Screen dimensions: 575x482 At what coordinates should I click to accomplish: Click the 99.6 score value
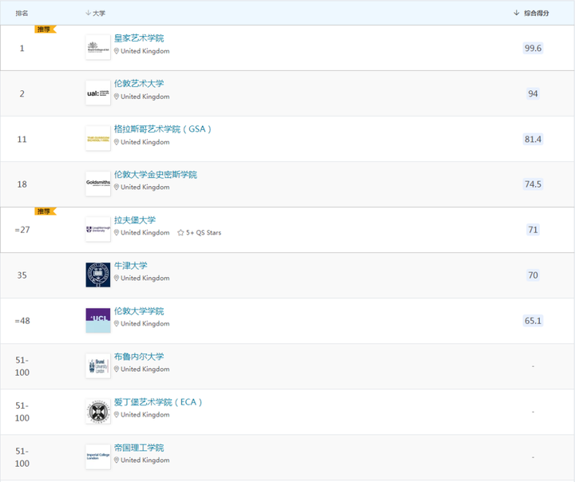tap(533, 48)
